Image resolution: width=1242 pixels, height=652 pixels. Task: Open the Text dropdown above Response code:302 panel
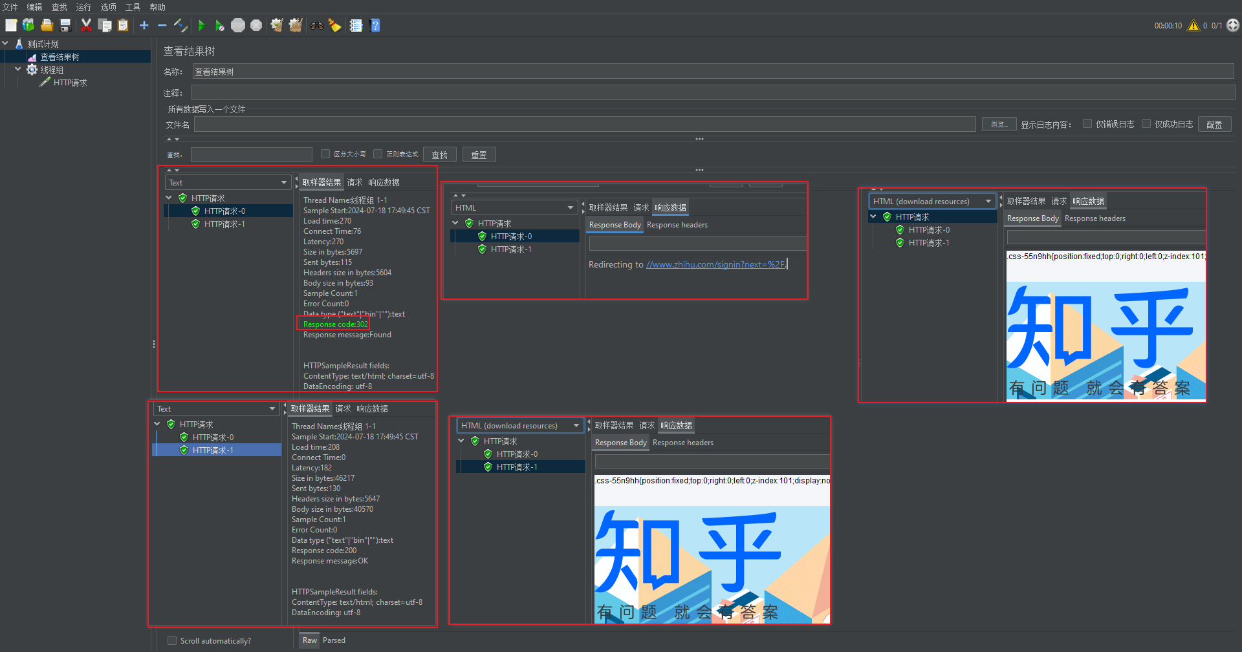[228, 182]
